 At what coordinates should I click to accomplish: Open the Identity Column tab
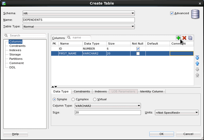pos(152,92)
